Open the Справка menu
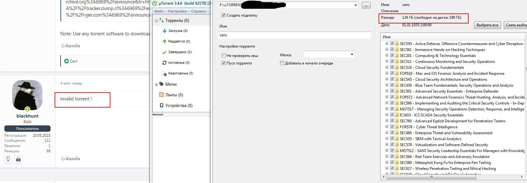 coord(198,11)
